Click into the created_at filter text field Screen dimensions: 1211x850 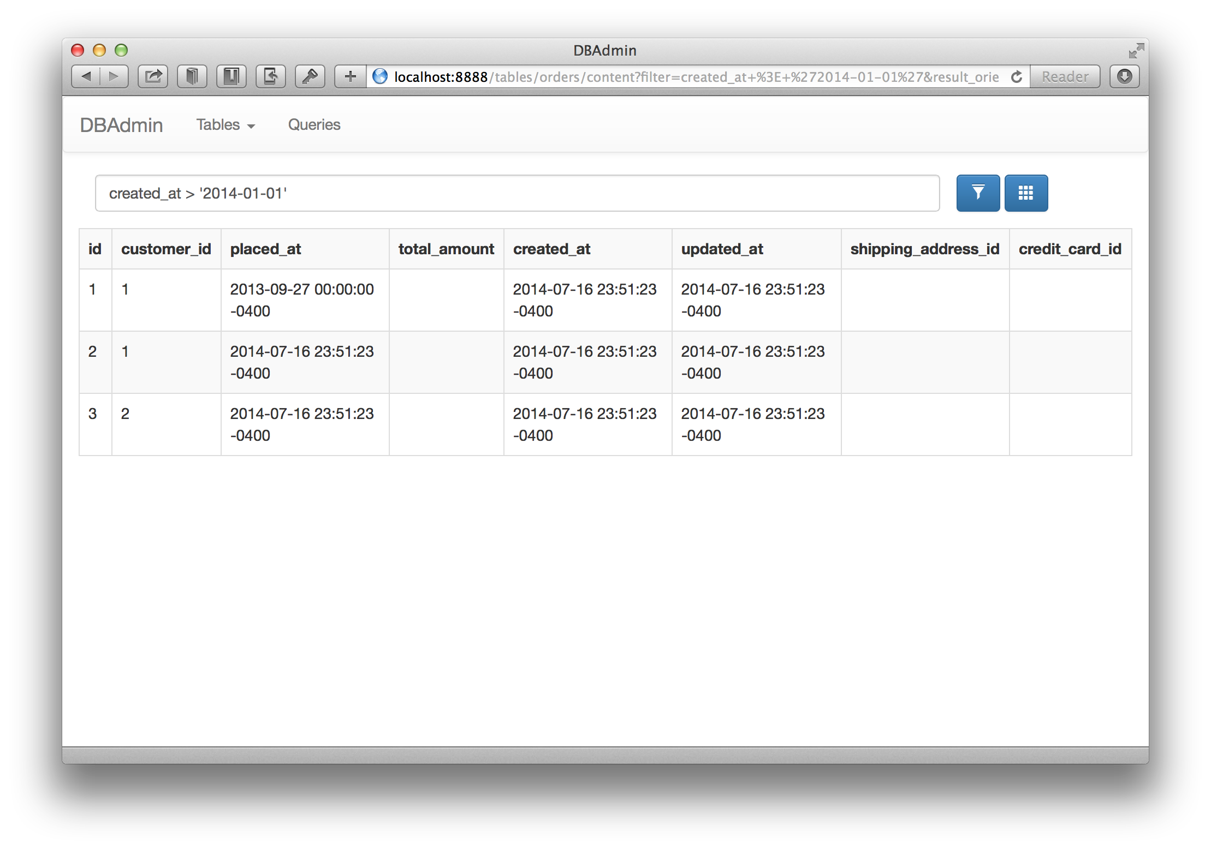click(517, 193)
